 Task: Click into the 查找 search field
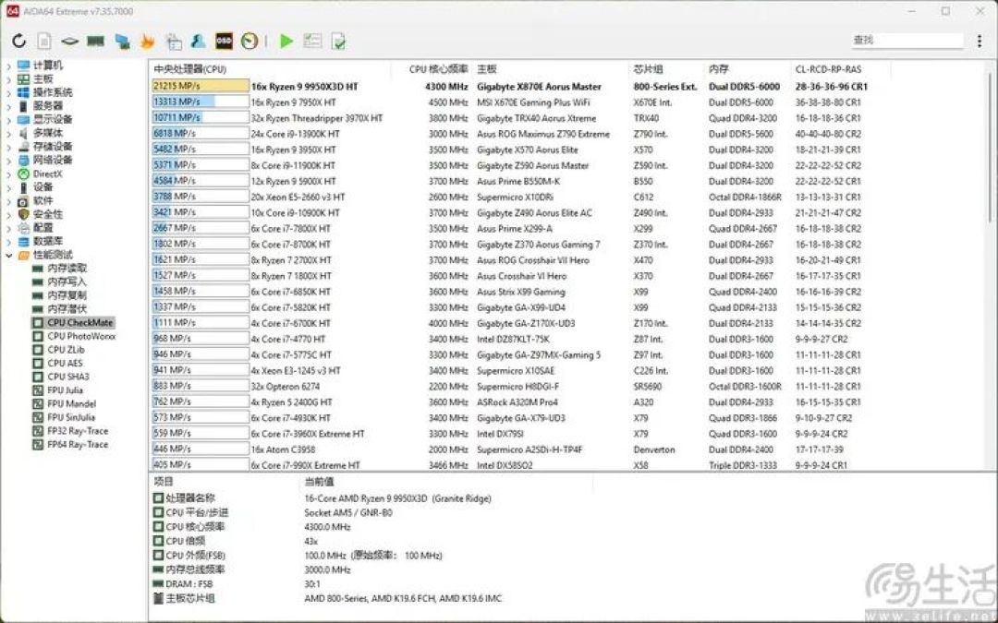[x=907, y=40]
